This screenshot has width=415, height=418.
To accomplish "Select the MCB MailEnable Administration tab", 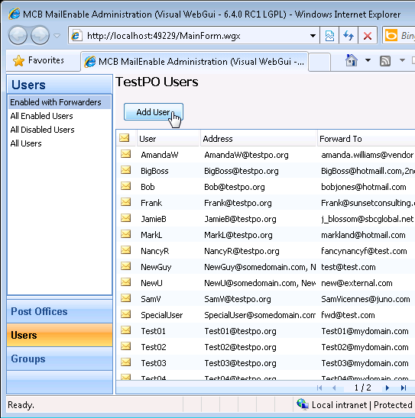I will coord(194,62).
